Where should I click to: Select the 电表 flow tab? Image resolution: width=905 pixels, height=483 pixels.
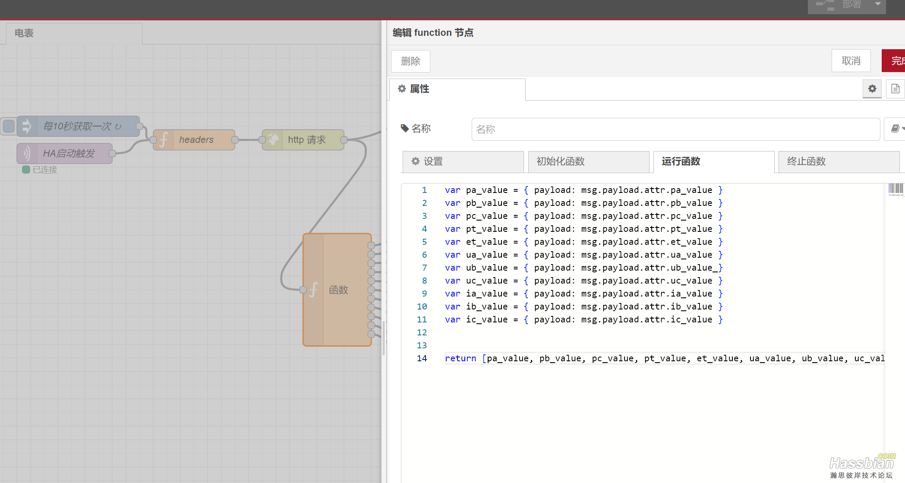coord(74,33)
